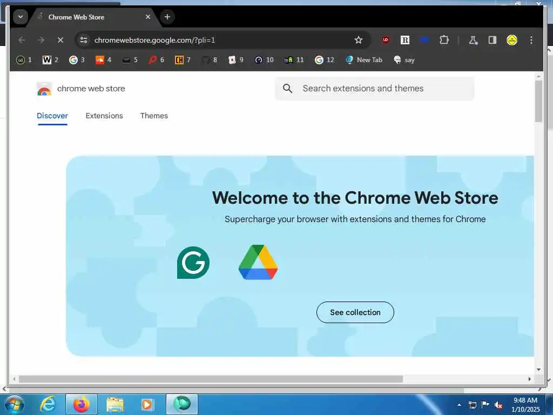The image size is (553, 415).
Task: Select the Discover tab
Action: pyautogui.click(x=52, y=116)
